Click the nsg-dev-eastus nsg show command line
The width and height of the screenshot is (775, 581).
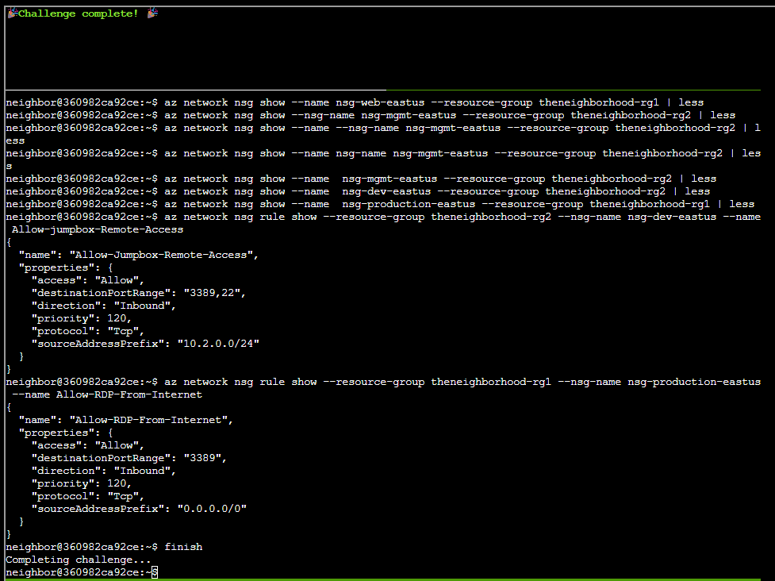click(358, 191)
